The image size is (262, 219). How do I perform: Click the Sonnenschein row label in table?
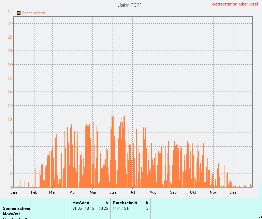(16, 208)
